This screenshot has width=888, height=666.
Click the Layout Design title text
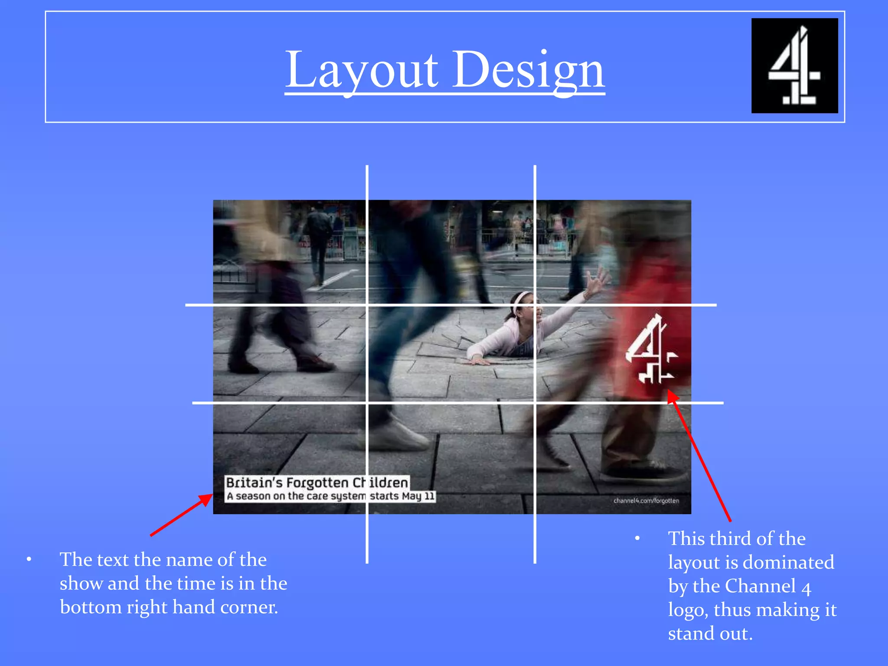coord(444,69)
